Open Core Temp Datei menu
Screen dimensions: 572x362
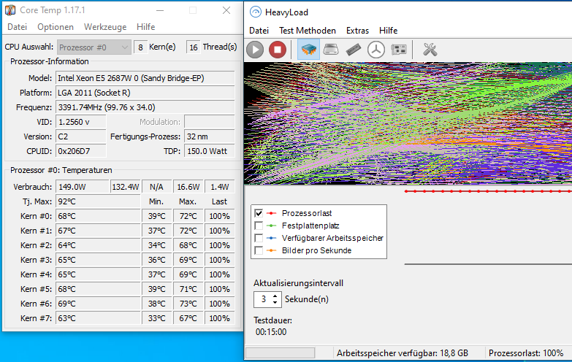[x=17, y=27]
